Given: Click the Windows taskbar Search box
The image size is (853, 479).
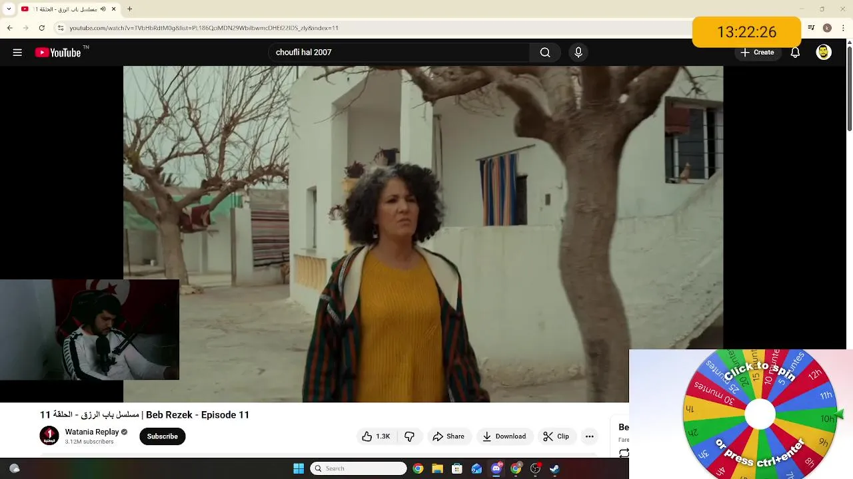Looking at the screenshot, I should tap(359, 468).
